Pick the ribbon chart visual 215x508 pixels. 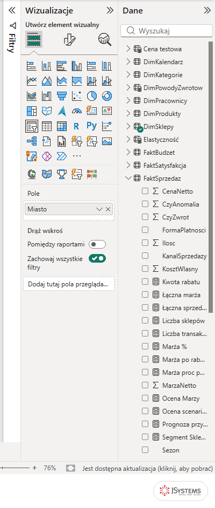coord(32,96)
